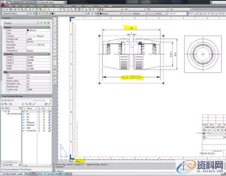226x176 pixels.
Task: Toggle Invert filter checkbox
Action: pos(3,164)
